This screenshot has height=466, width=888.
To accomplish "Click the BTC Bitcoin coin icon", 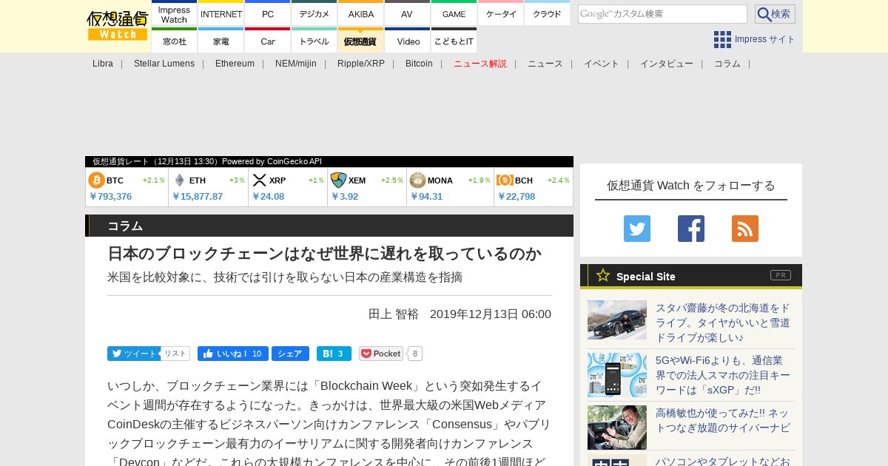I will (96, 180).
